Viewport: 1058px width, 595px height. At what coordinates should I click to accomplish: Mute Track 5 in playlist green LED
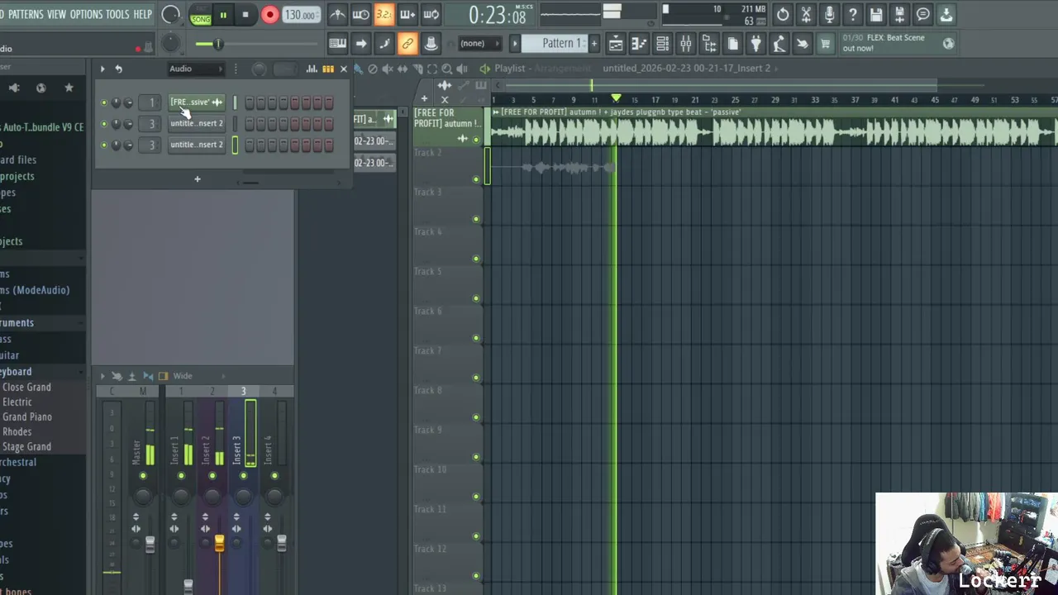(x=476, y=298)
